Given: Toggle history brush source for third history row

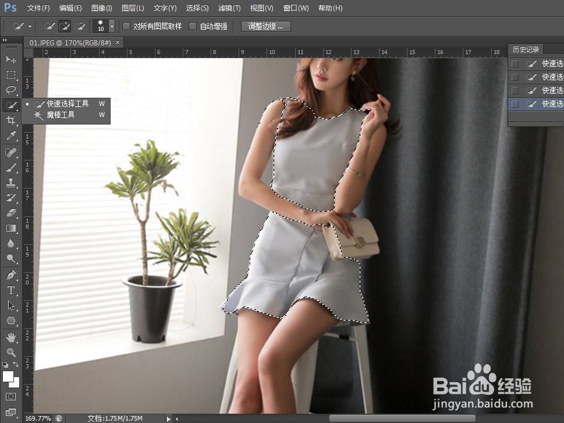Looking at the screenshot, I should 515,91.
